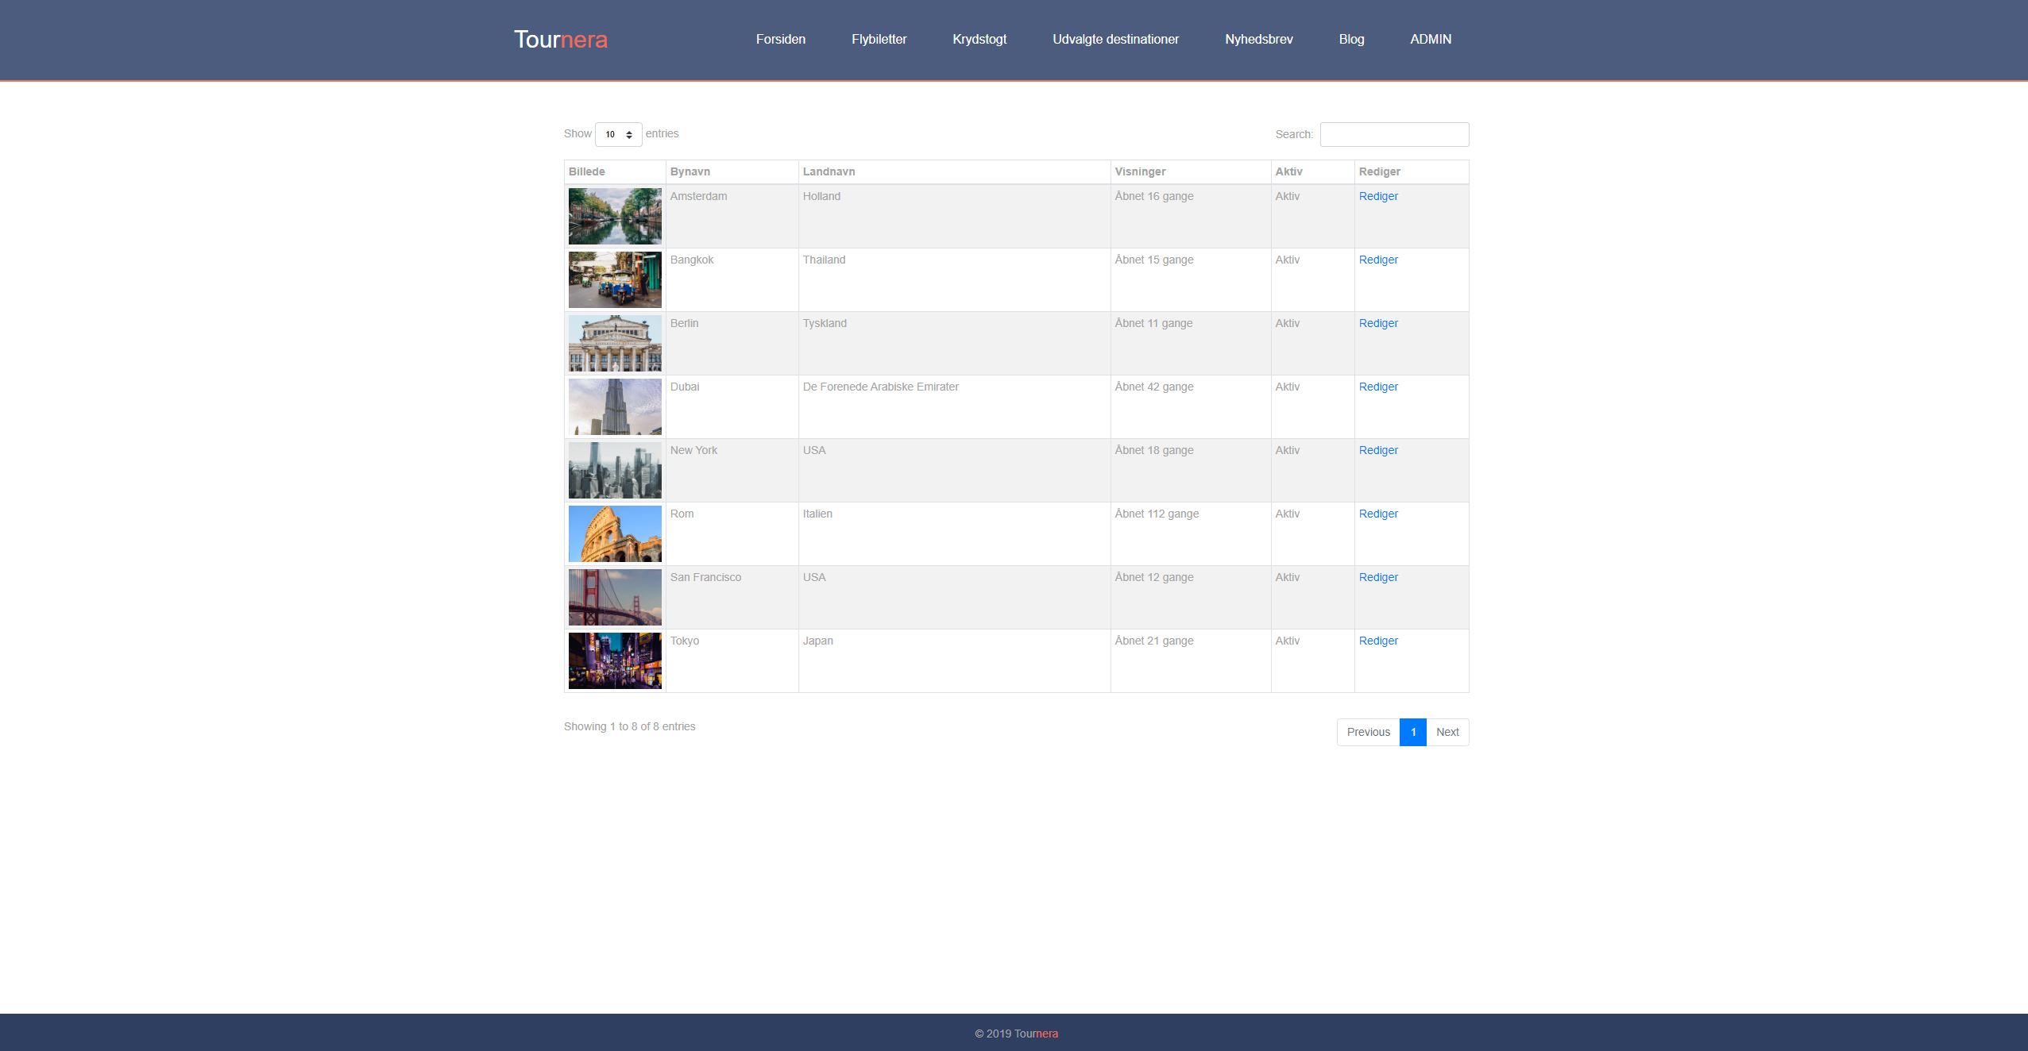
Task: Sort table by Bynavn column header
Action: click(690, 171)
